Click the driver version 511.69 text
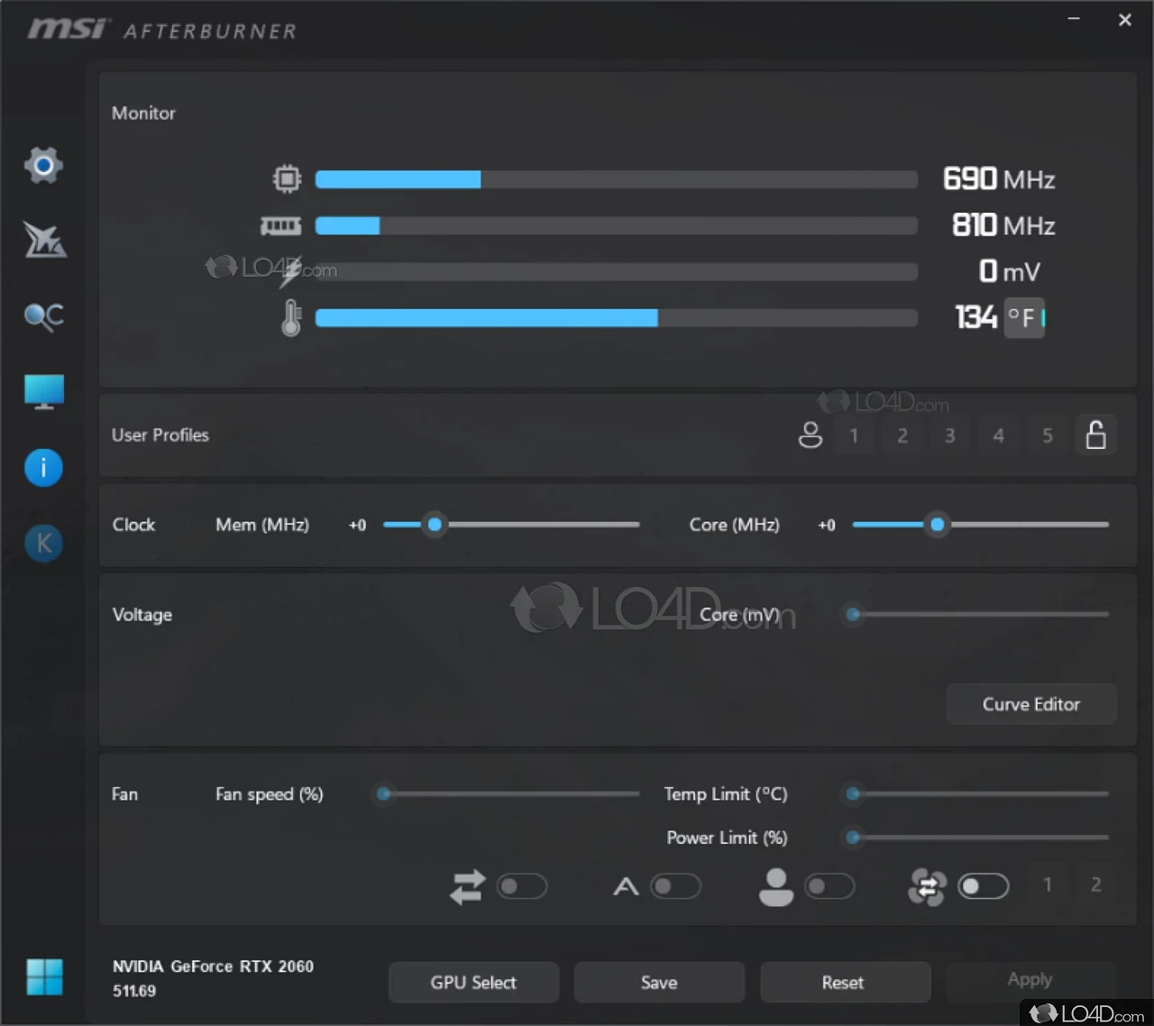This screenshot has width=1154, height=1026. click(134, 991)
